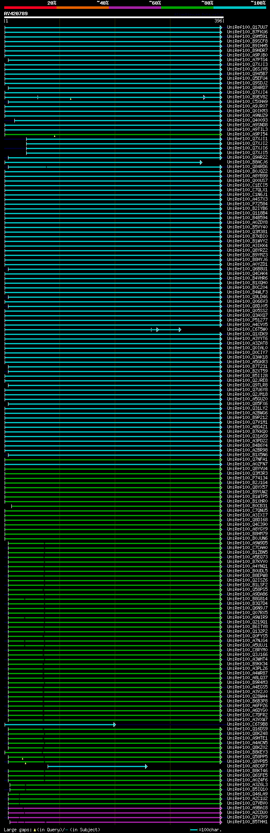Viewport: 270px width, 833px height.
Task: Select the UniRef100_Q58PS5 label
Action: pos(247,589)
